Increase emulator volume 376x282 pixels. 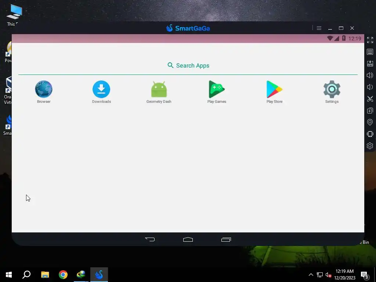tap(370, 75)
